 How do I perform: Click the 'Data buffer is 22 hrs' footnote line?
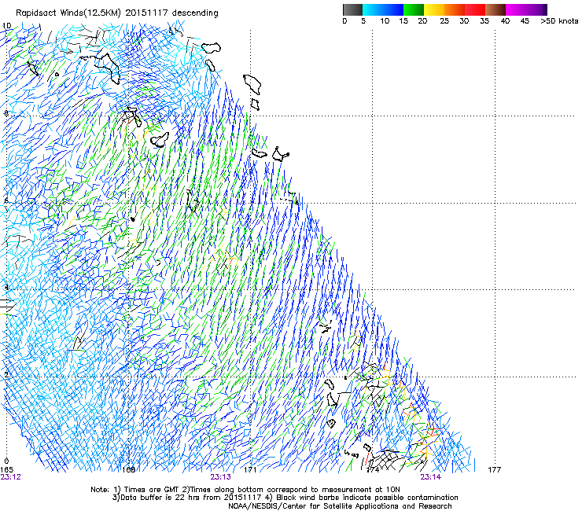tap(285, 498)
